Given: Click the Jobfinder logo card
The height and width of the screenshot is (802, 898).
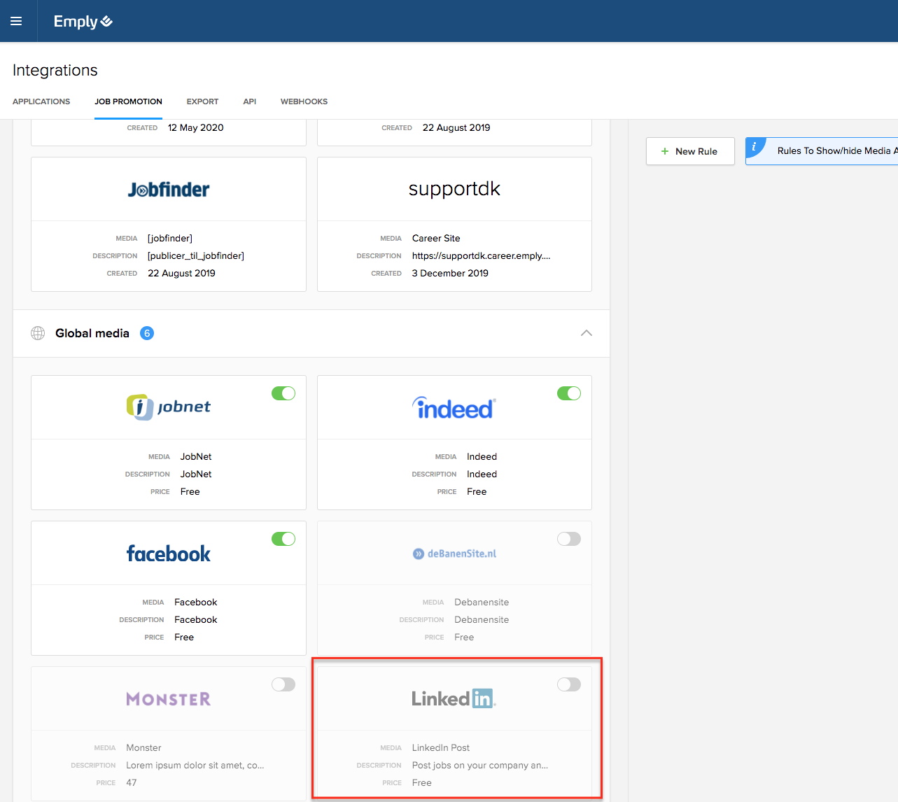Looking at the screenshot, I should (x=169, y=190).
